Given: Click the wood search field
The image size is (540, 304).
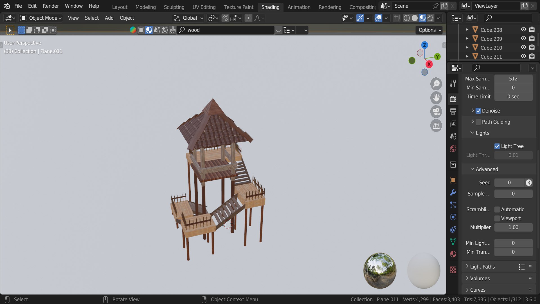Looking at the screenshot, I should tap(226, 30).
